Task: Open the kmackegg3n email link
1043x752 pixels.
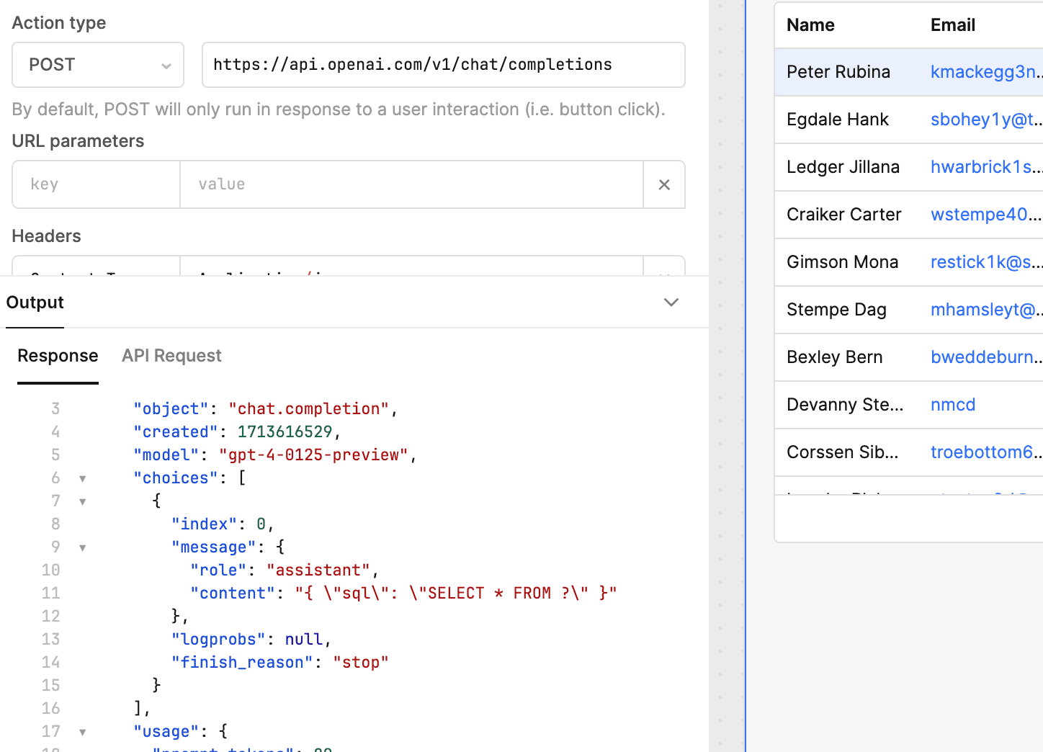Action: pyautogui.click(x=984, y=72)
